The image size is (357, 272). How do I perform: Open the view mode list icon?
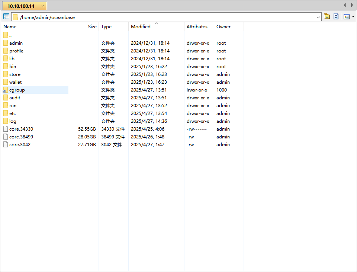(x=347, y=16)
